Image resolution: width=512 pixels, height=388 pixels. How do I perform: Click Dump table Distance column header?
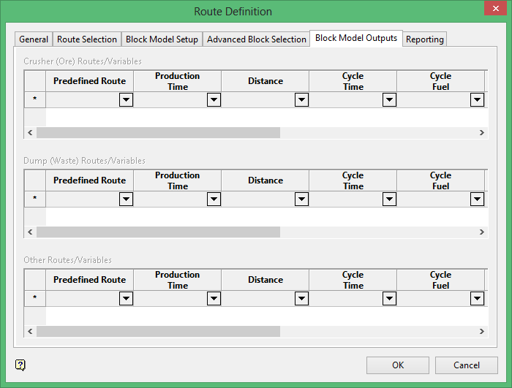tap(265, 180)
